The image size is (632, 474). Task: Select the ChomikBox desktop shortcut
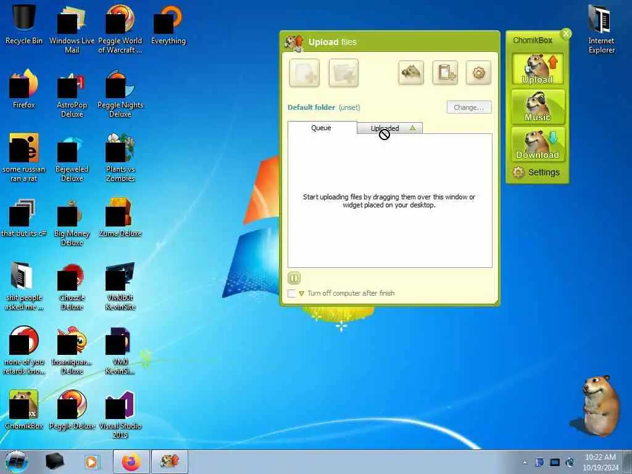click(24, 410)
